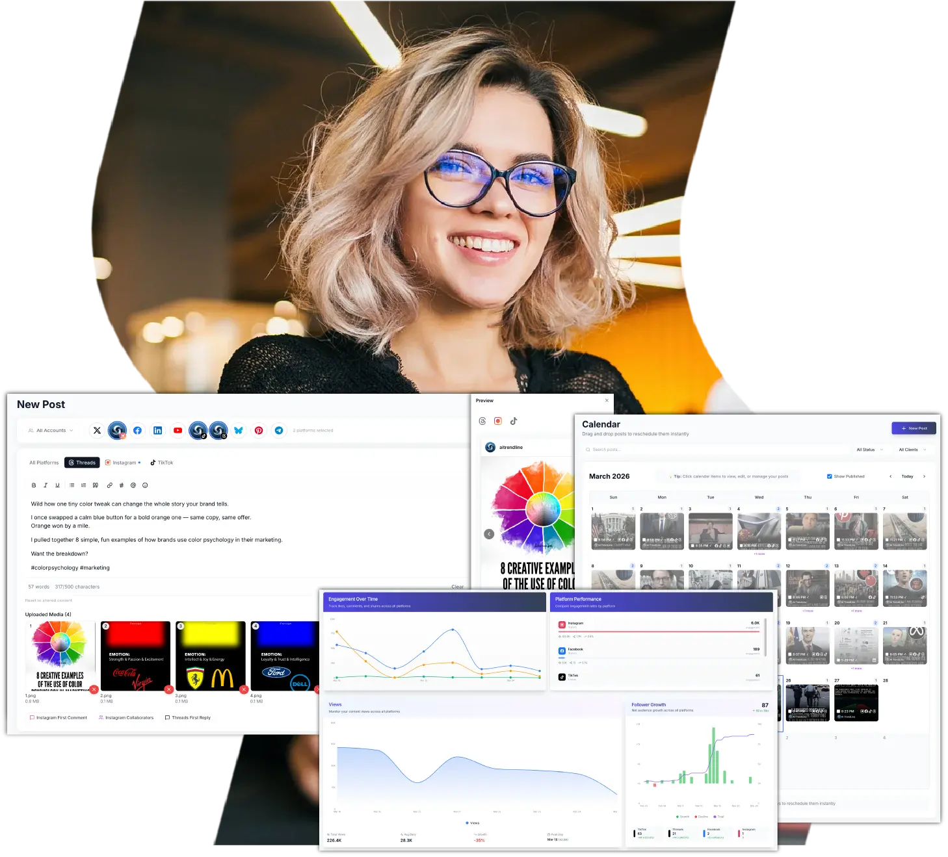The image size is (948, 857).
Task: Open the emoji picker
Action: coord(144,485)
